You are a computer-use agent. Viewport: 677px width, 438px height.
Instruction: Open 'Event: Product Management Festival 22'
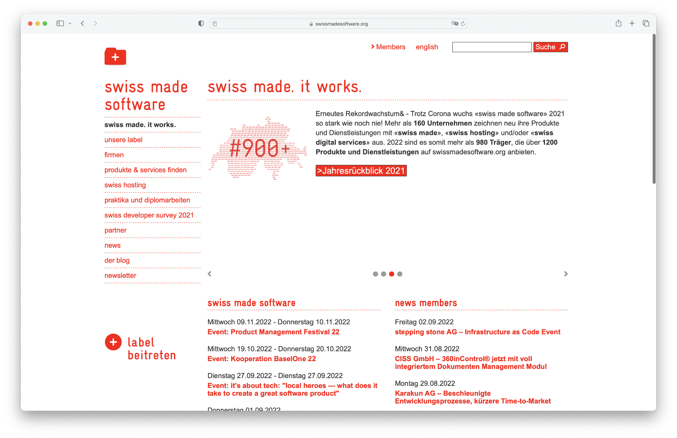(x=273, y=332)
